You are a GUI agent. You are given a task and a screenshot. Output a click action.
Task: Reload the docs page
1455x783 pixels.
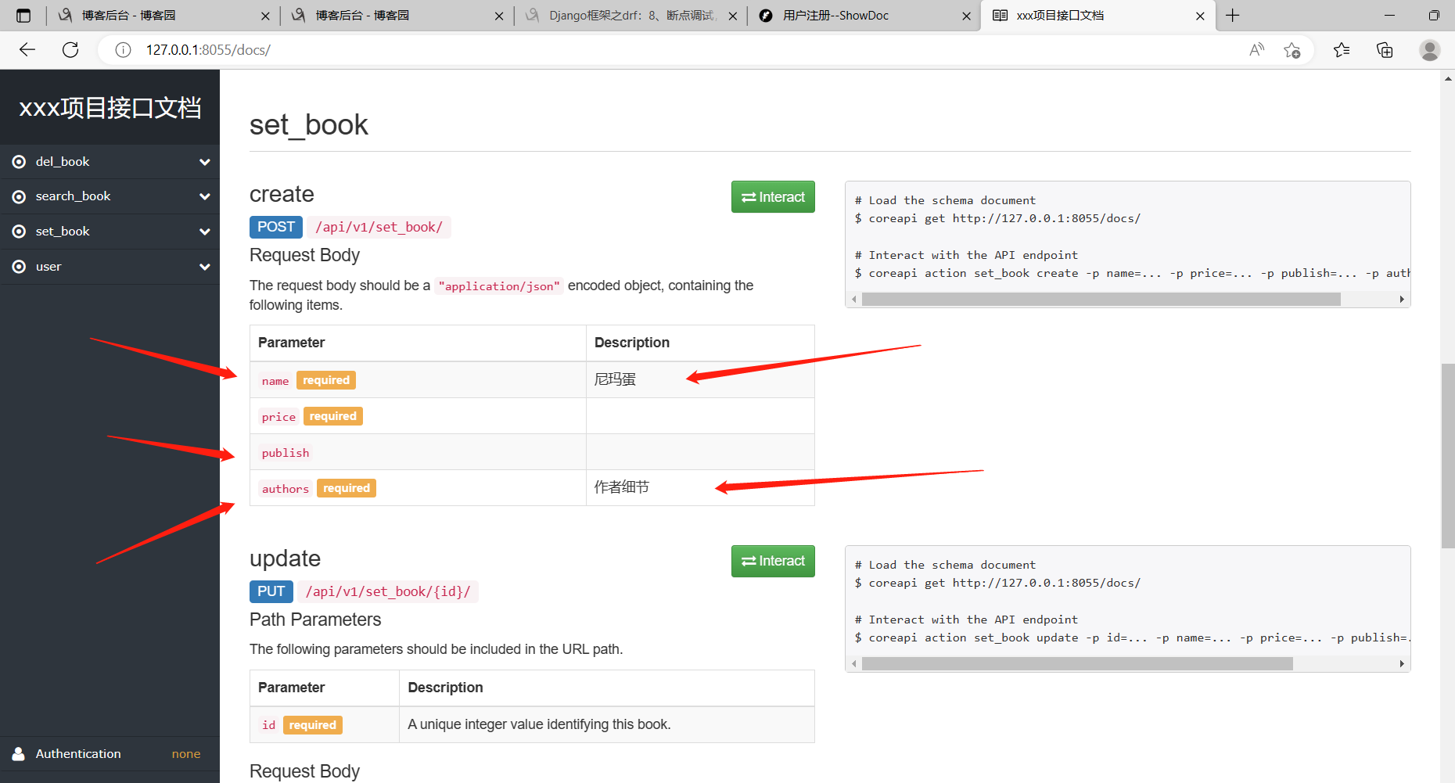pos(70,50)
